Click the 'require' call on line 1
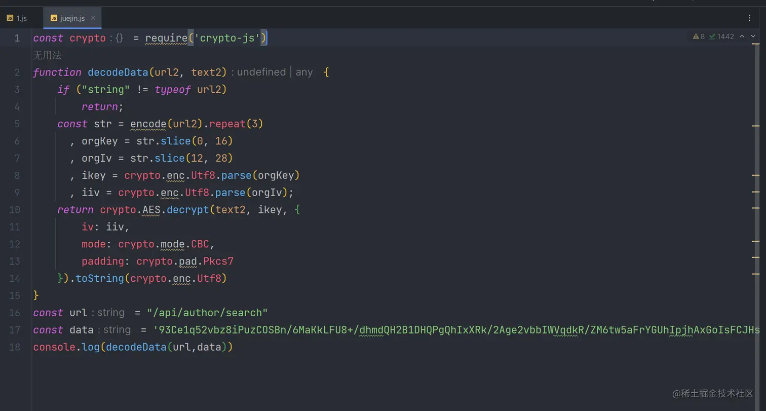 166,38
